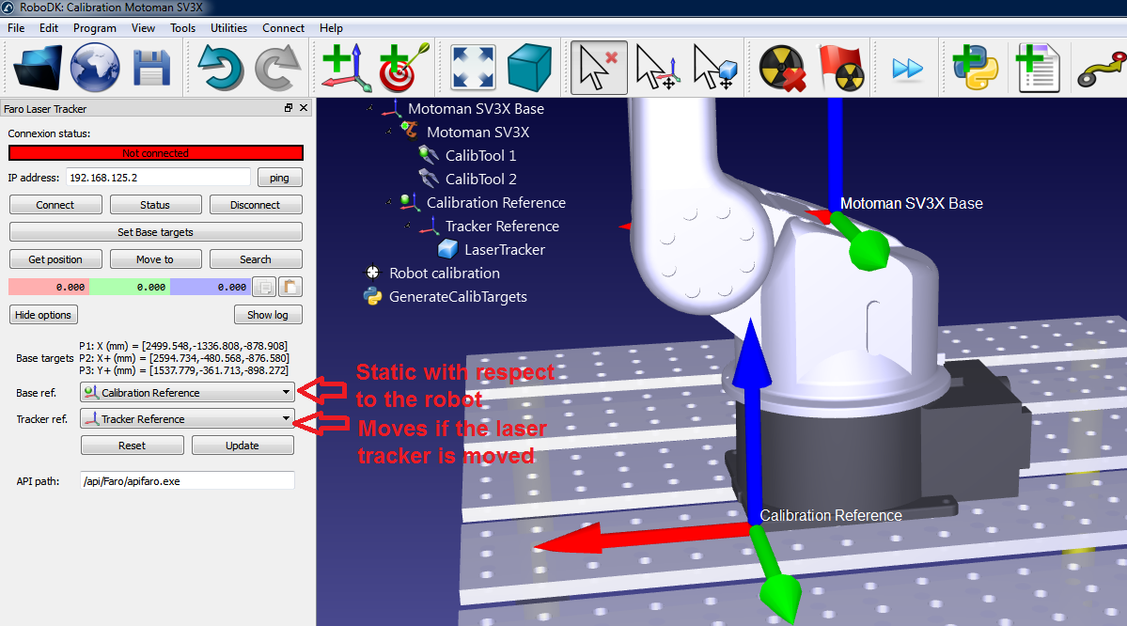Edit the IP address input field
1127x626 pixels.
coord(157,177)
